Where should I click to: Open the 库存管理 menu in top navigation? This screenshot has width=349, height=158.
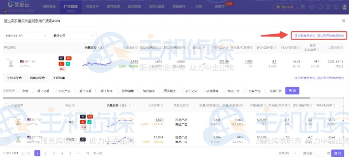pos(113,7)
